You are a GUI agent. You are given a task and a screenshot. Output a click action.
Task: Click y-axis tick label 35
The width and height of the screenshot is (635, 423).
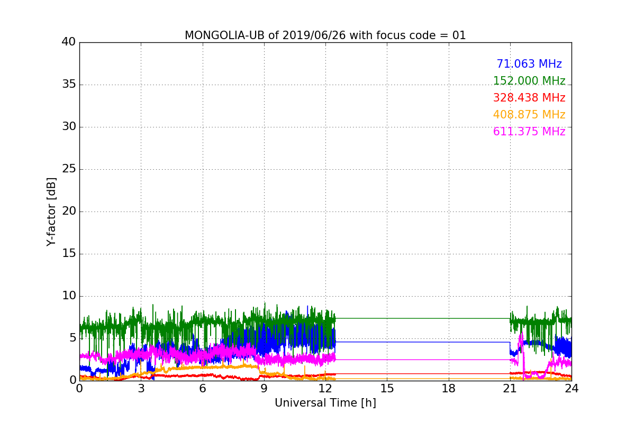(x=69, y=85)
